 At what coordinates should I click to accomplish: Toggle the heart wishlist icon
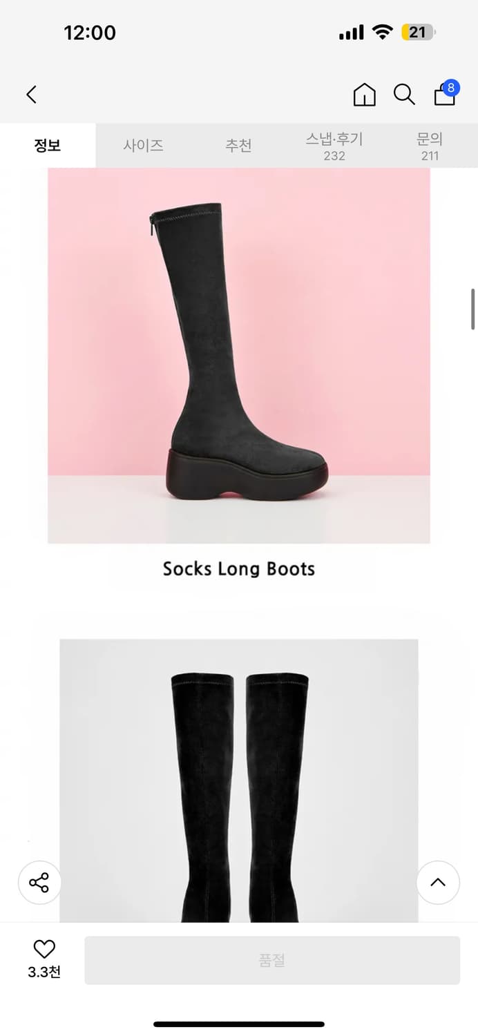(44, 949)
